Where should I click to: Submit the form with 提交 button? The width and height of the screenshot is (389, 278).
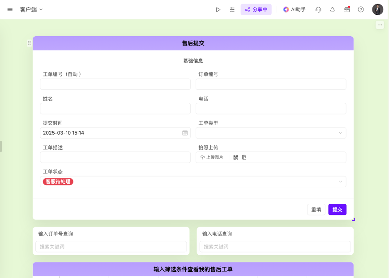(337, 209)
